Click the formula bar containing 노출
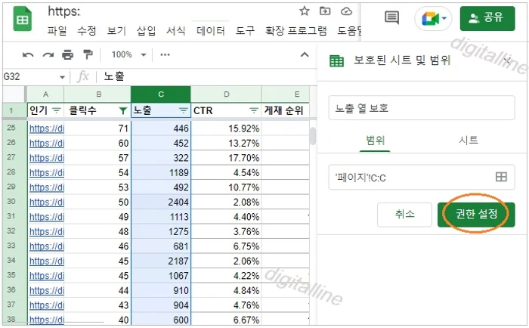 209,77
